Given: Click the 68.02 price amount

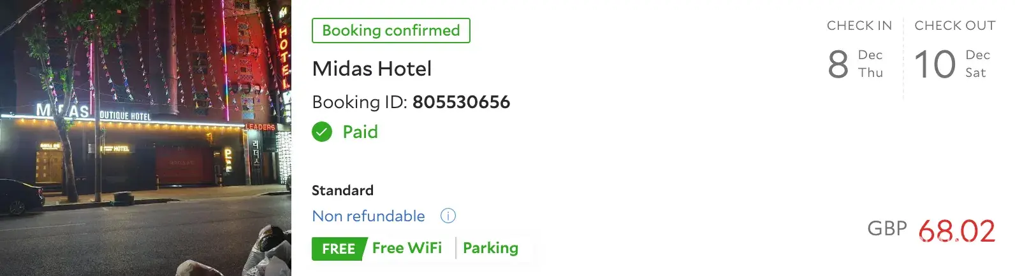Looking at the screenshot, I should (x=956, y=231).
